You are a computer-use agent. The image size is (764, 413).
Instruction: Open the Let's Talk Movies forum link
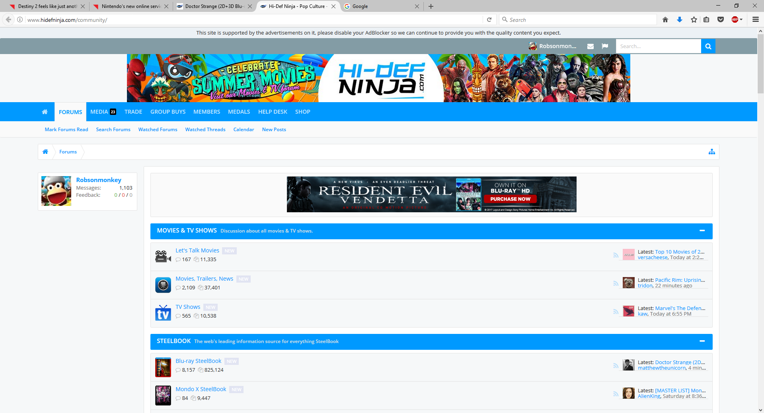pyautogui.click(x=197, y=250)
